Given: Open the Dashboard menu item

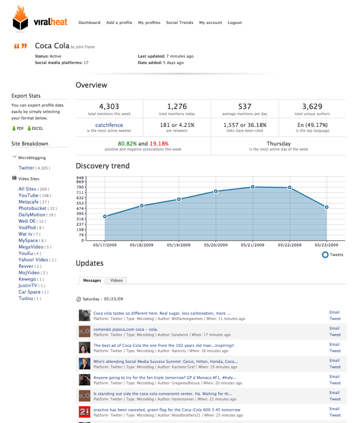Looking at the screenshot, I should point(89,23).
